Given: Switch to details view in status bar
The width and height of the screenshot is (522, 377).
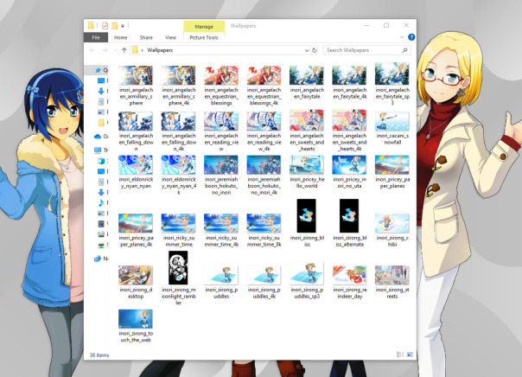Looking at the screenshot, I should (398, 355).
